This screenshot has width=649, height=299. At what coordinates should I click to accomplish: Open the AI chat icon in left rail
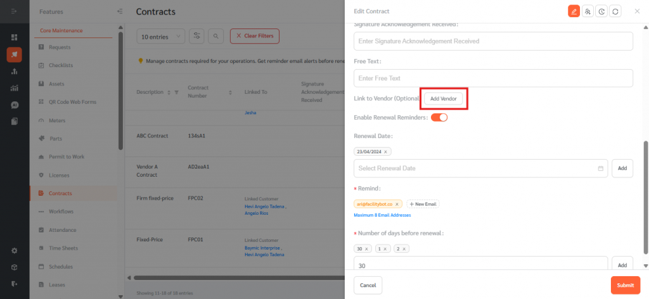pyautogui.click(x=15, y=105)
